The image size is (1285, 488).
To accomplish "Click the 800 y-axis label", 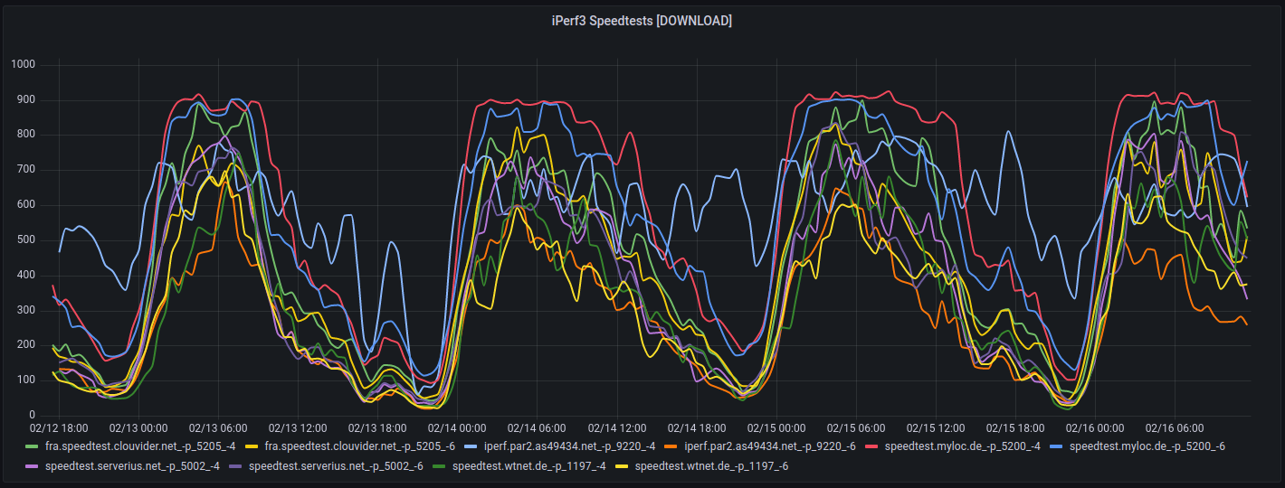I will coord(25,135).
